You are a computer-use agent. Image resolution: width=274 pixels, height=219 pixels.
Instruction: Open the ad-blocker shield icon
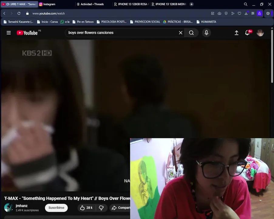(x=226, y=13)
